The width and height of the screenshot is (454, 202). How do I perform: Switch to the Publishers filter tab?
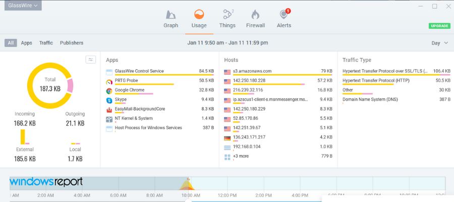(x=72, y=43)
